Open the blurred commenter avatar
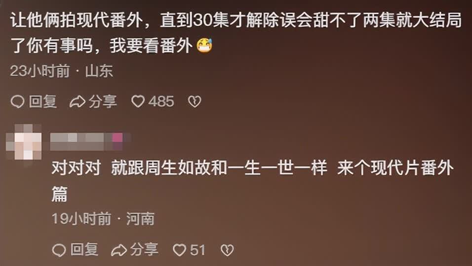The height and width of the screenshot is (266, 472). pyautogui.click(x=24, y=142)
